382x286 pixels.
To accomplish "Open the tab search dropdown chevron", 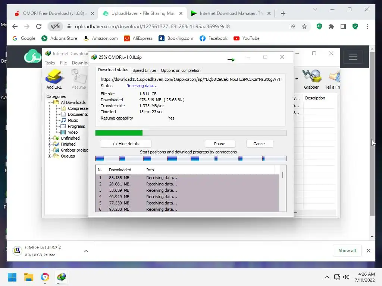I will coord(315,9).
